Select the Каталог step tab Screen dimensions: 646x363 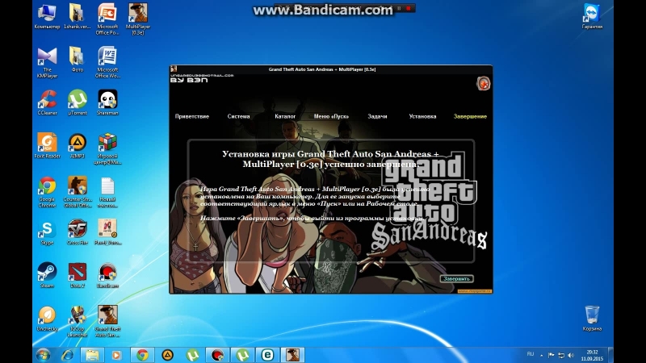pos(285,116)
